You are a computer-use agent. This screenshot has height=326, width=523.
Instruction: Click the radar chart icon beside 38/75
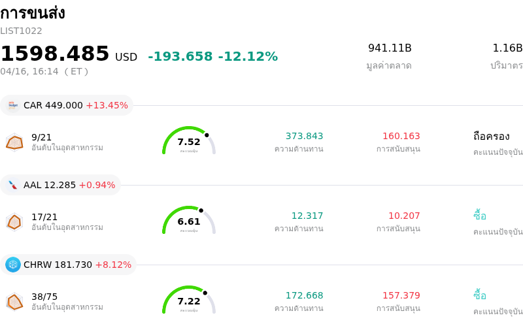pos(14,301)
